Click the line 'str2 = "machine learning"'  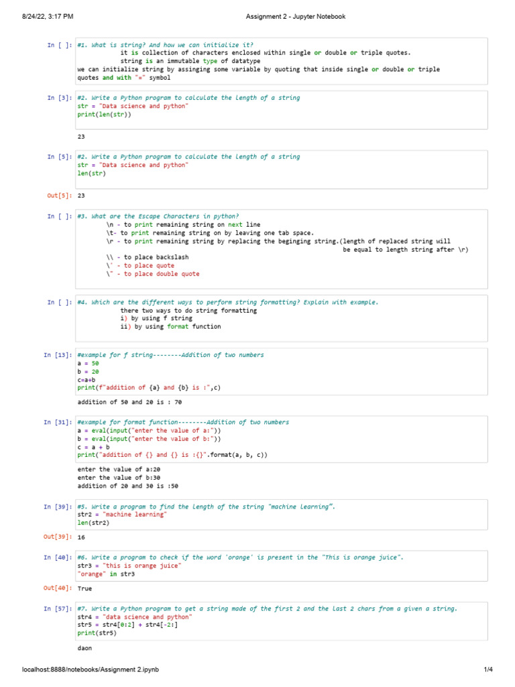coord(122,515)
